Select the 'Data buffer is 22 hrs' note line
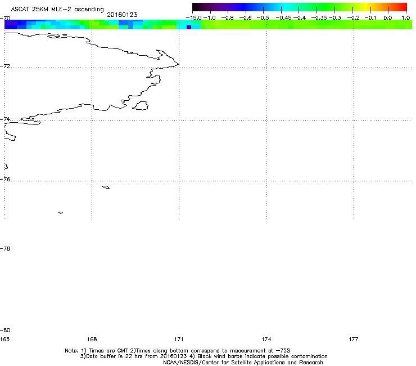Image resolution: width=416 pixels, height=366 pixels. [204, 356]
